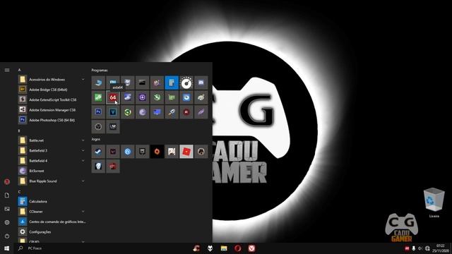Open BitTorrent from the app list
The width and height of the screenshot is (452, 254).
pyautogui.click(x=52, y=171)
